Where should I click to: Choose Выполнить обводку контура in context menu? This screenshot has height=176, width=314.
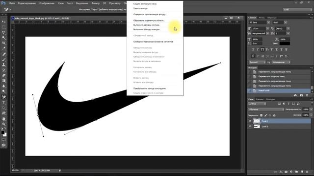click(147, 29)
